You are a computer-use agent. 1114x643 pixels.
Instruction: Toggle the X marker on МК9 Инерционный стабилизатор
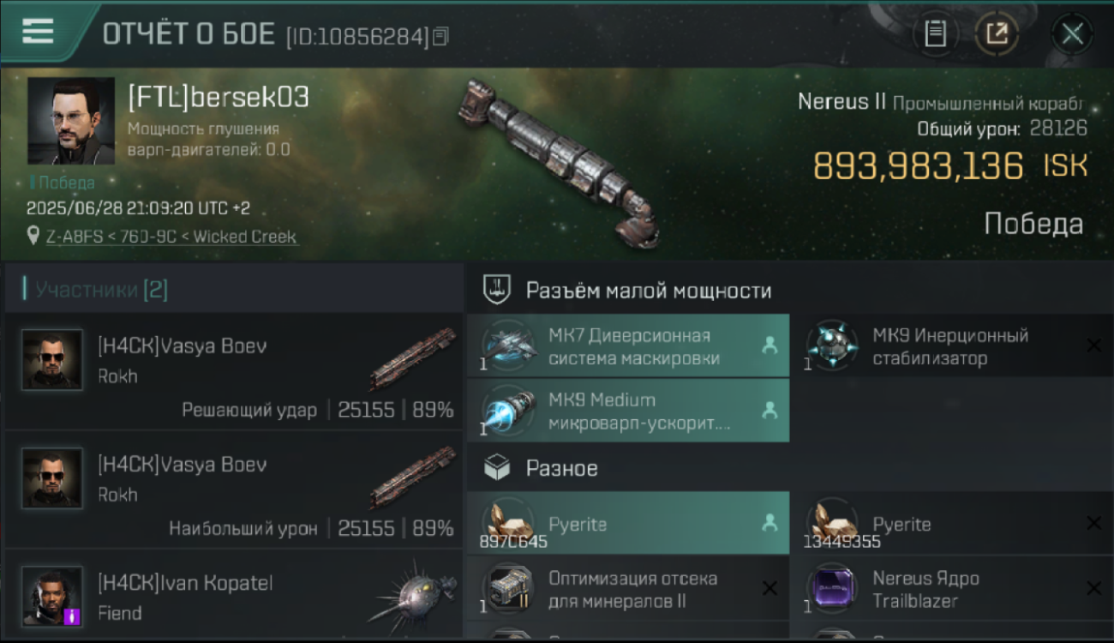tap(1093, 346)
